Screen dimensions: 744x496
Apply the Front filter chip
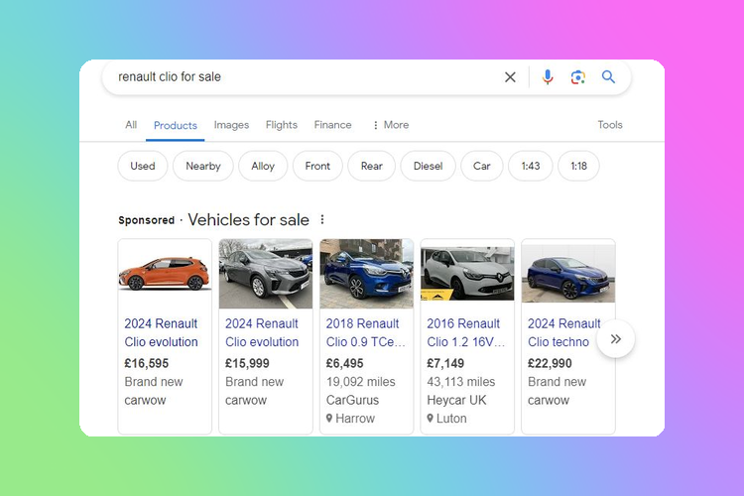(317, 166)
